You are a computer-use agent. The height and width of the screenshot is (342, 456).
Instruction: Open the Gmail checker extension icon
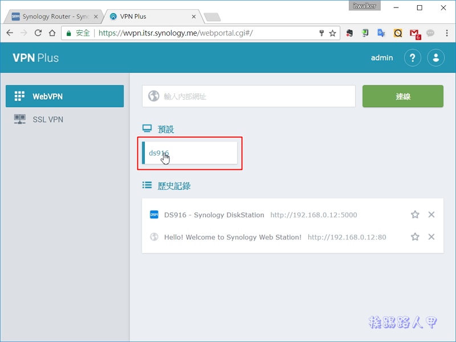[x=415, y=34]
